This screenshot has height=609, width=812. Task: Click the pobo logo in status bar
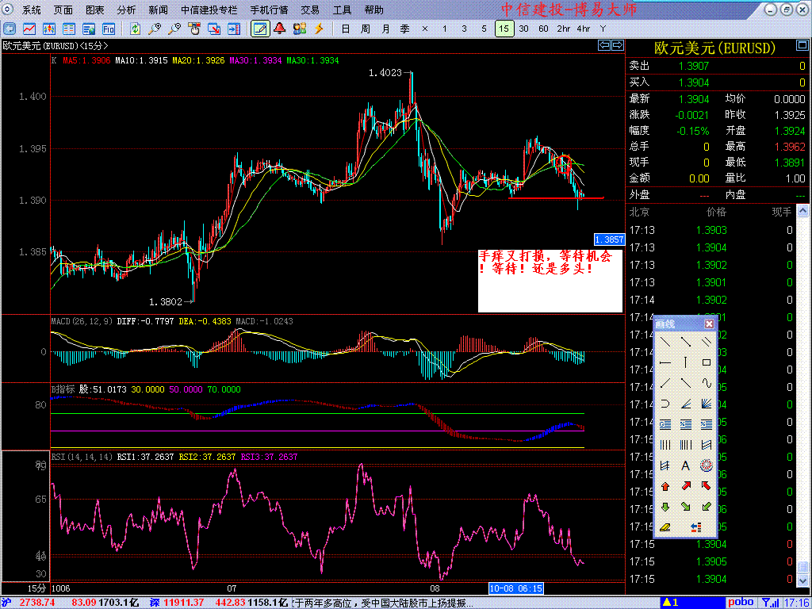point(741,603)
